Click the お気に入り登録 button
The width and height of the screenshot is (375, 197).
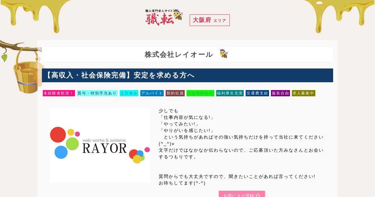point(242,194)
